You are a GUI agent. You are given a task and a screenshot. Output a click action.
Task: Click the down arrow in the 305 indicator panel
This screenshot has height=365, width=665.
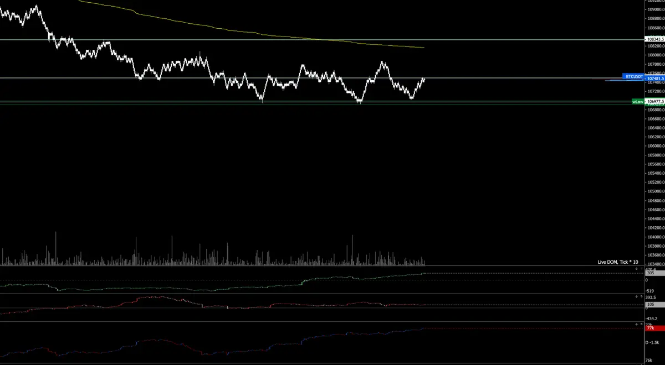(x=637, y=269)
